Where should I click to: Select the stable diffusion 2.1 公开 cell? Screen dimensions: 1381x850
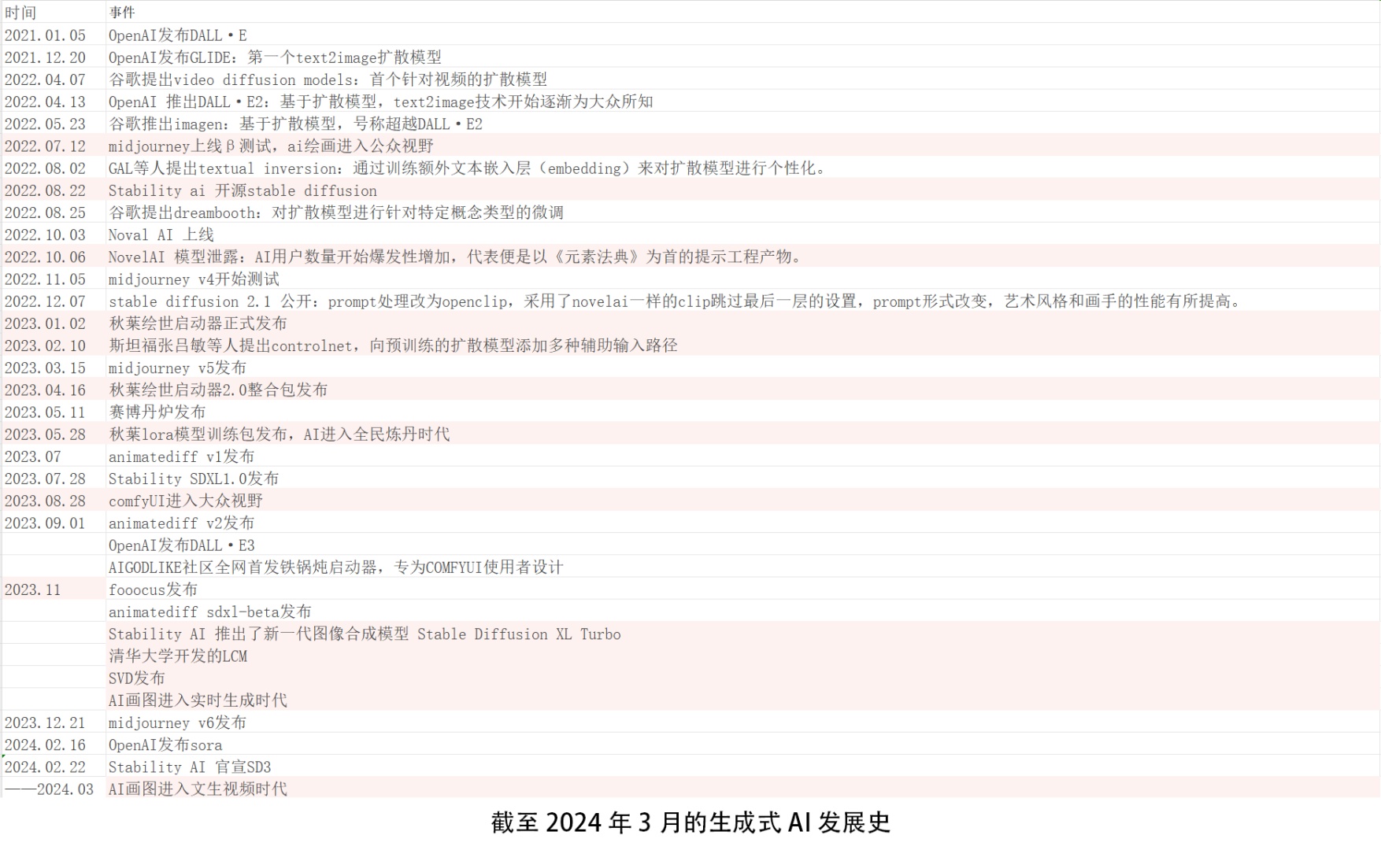742,301
